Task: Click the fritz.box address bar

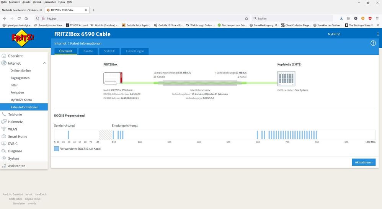Action: point(141,18)
